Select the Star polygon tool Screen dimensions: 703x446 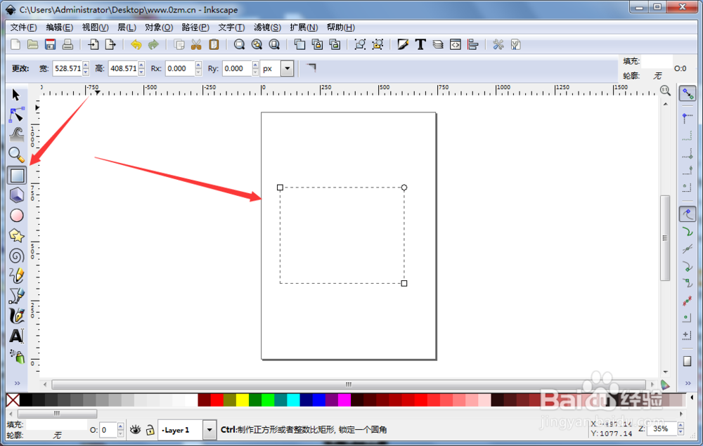point(17,235)
